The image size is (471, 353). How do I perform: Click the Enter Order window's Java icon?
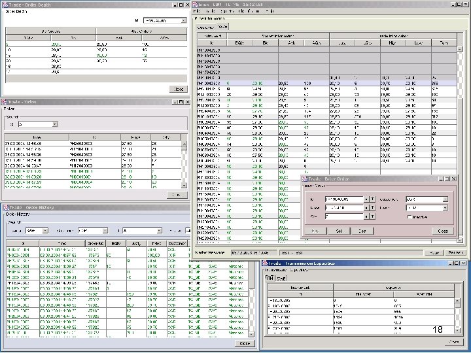tap(305, 178)
